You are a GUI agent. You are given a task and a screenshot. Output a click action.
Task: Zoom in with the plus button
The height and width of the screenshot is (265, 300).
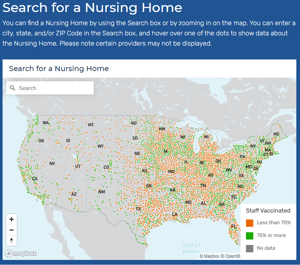pos(12,219)
